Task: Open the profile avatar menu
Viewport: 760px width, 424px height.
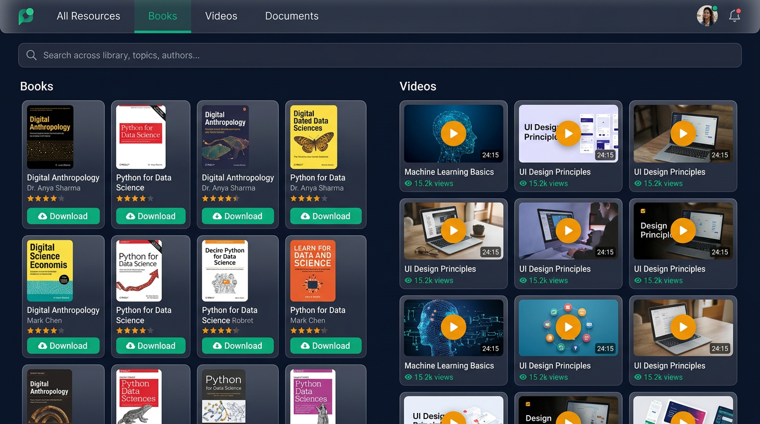Action: point(707,15)
